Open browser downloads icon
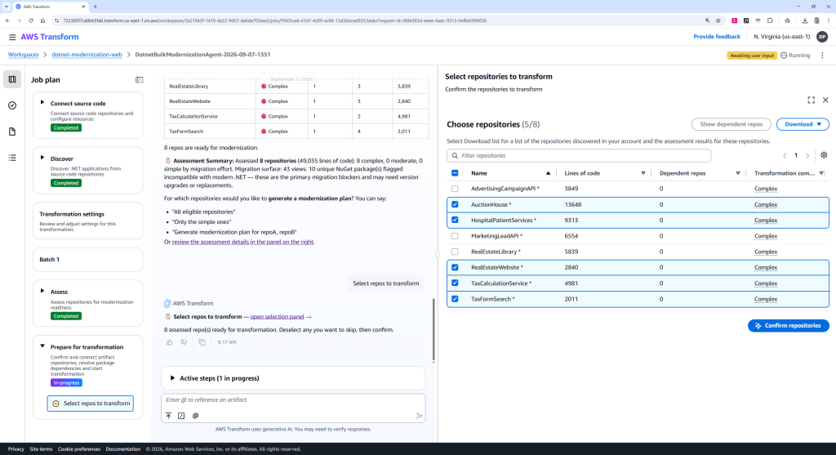Screen dimensions: 836x455 tap(804, 20)
